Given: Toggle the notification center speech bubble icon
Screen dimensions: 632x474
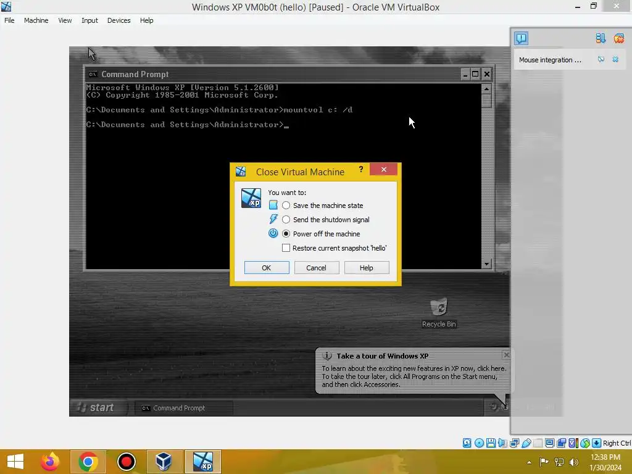Looking at the screenshot, I should [x=521, y=38].
